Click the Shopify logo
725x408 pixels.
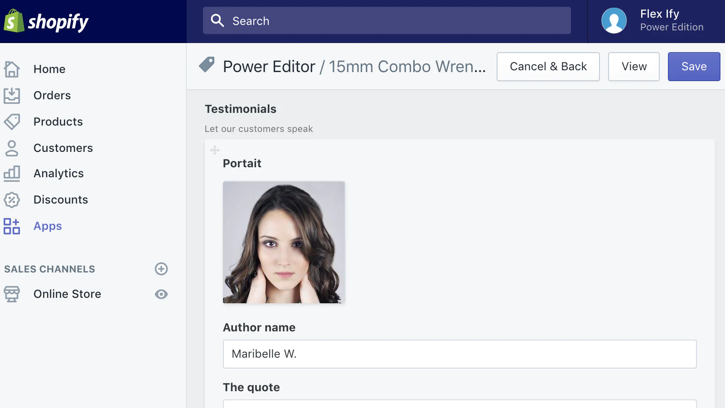[x=46, y=21]
